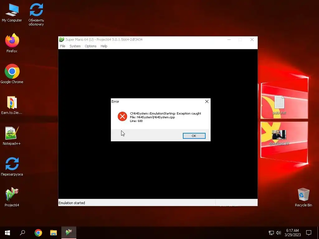The image size is (319, 239).
Task: Select the Перезагрузка desktop icon
Action: click(12, 166)
